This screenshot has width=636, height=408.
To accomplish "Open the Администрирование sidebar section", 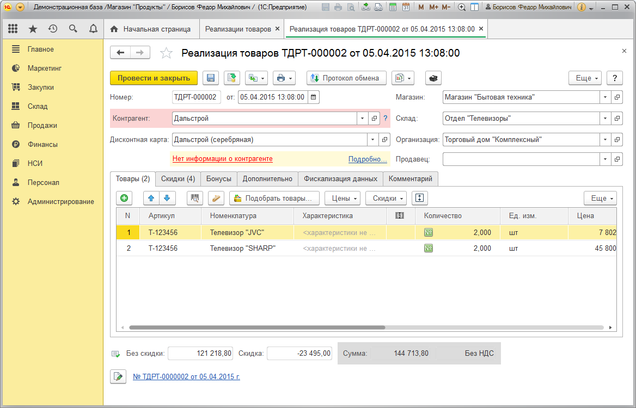I will (61, 201).
